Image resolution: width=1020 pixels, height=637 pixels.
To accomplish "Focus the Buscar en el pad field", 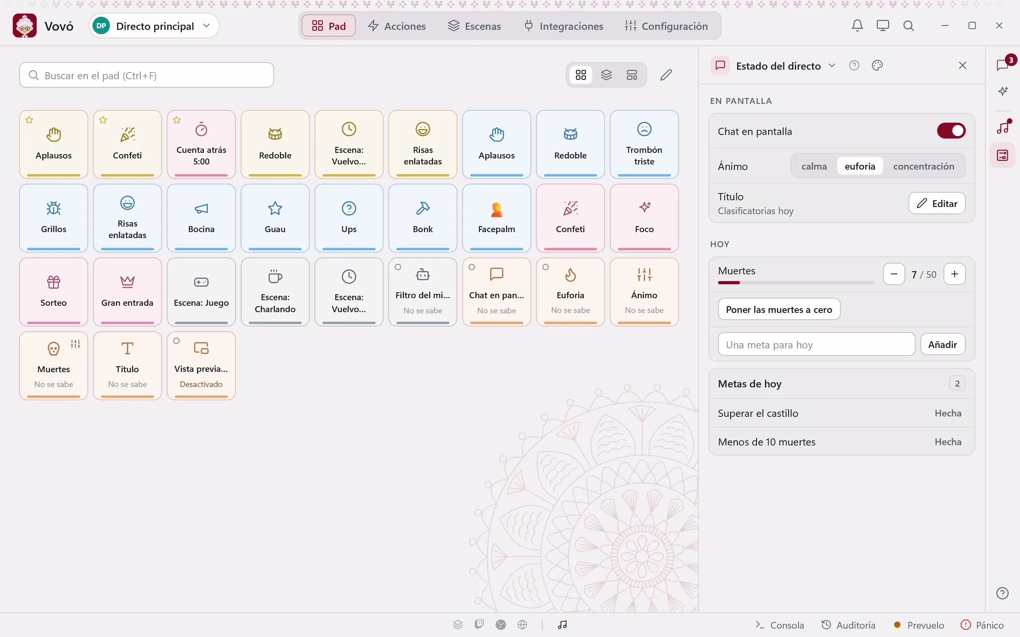I will pos(146,75).
